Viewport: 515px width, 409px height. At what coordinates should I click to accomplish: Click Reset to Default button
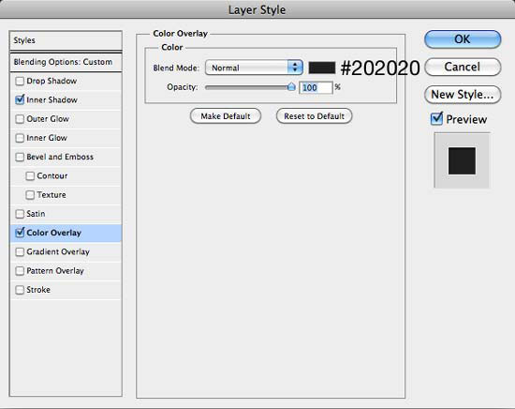314,116
